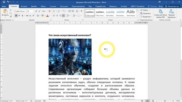Open the text effects glowing A button
This screenshot has height=102, width=182.
tap(38, 16)
